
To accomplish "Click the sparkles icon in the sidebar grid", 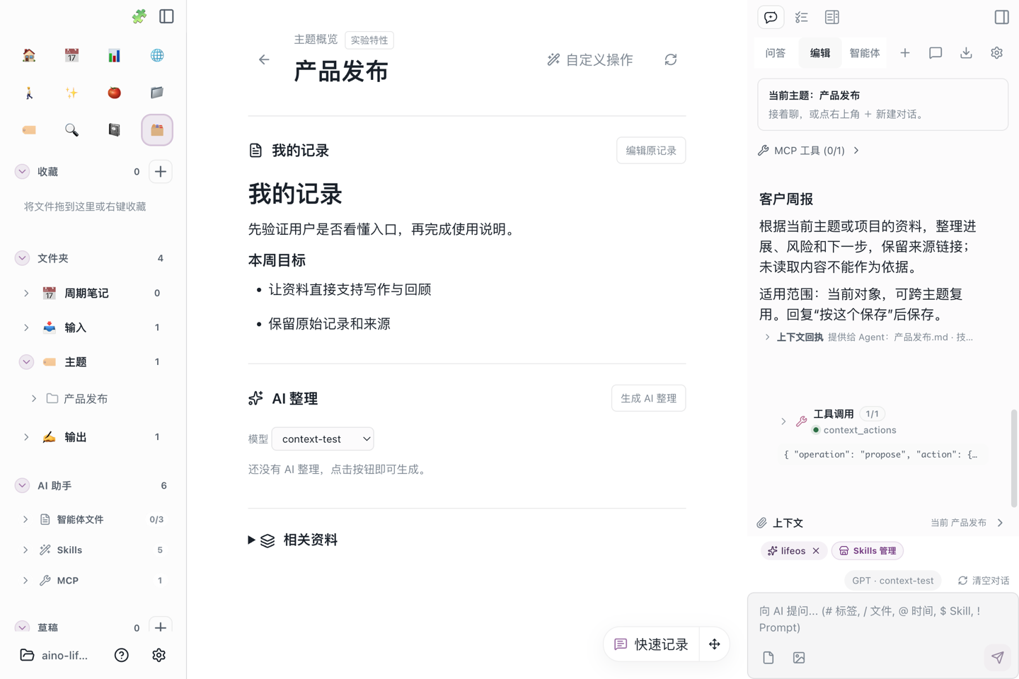I will [x=71, y=93].
